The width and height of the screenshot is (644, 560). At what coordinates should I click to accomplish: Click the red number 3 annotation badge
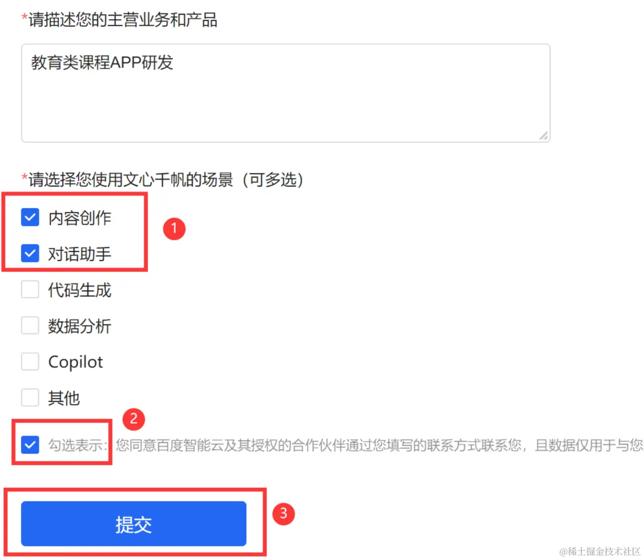tap(284, 514)
